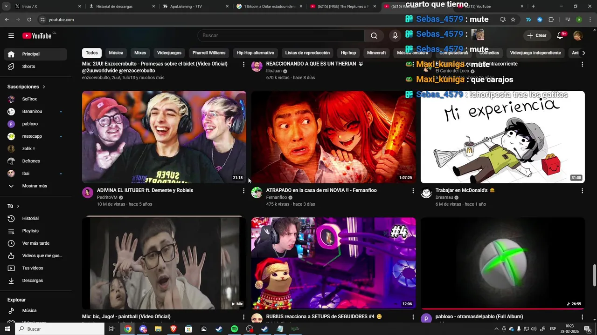Open the YouTube hamburger guide menu

(11, 36)
